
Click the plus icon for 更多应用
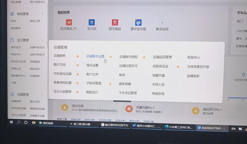(x=162, y=23)
